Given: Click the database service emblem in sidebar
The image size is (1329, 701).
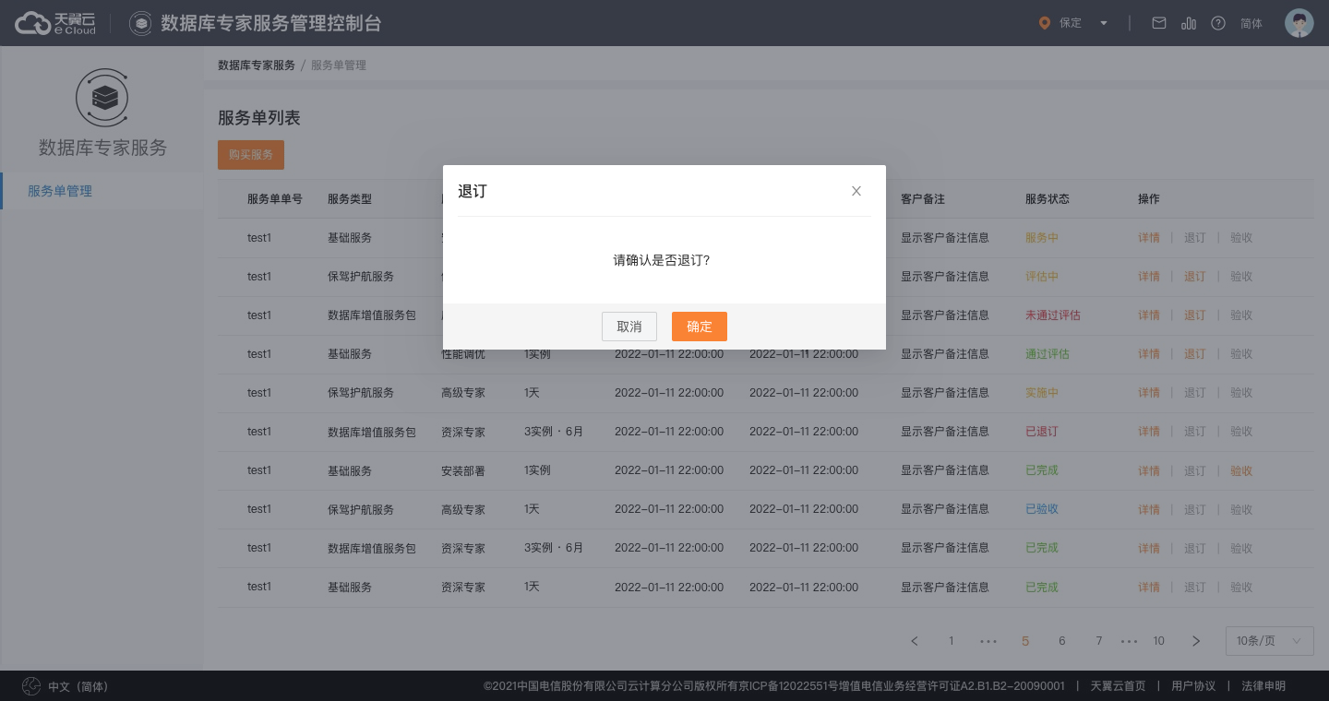Looking at the screenshot, I should pyautogui.click(x=102, y=97).
